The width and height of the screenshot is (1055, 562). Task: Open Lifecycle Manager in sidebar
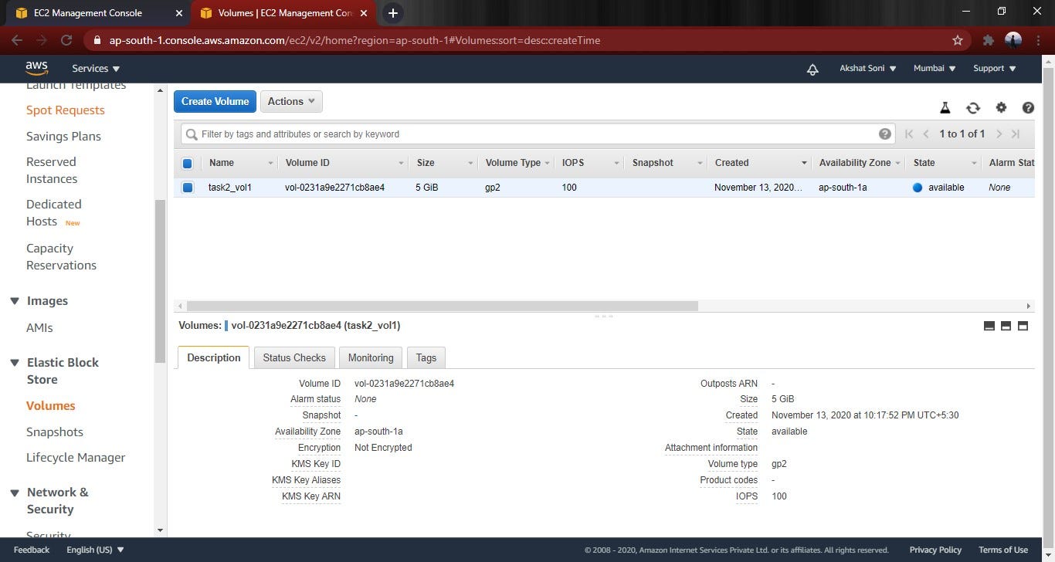click(76, 458)
